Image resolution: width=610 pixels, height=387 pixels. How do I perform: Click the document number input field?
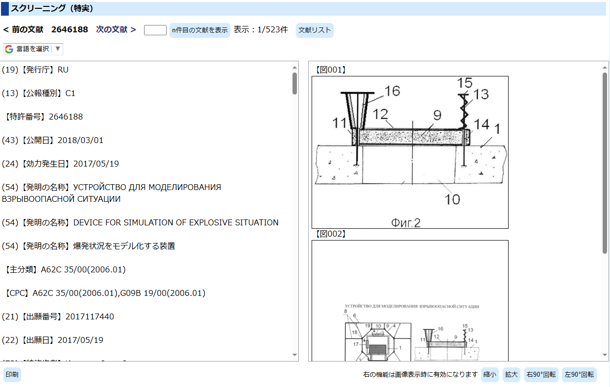pyautogui.click(x=155, y=30)
